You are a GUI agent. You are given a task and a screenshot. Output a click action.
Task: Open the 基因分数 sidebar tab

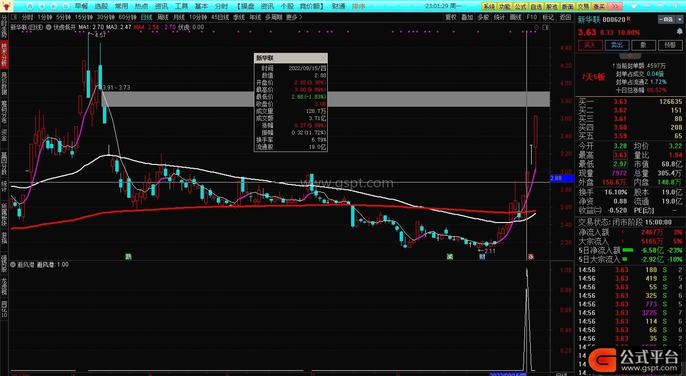click(4, 164)
